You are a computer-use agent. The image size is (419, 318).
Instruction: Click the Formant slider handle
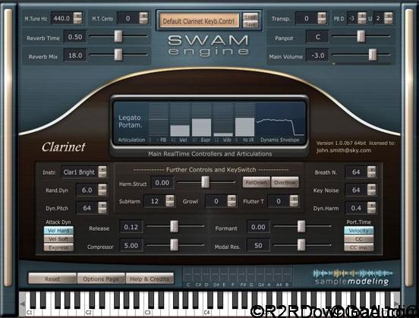(x=301, y=226)
